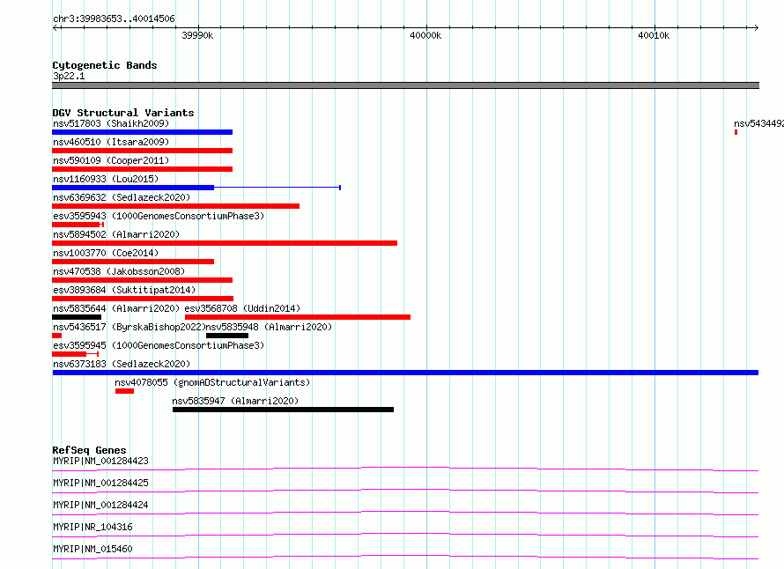Click the red esv3595945 variant bar
This screenshot has height=569, width=784.
pos(69,354)
